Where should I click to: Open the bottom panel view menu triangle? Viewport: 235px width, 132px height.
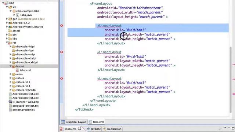[225, 128]
